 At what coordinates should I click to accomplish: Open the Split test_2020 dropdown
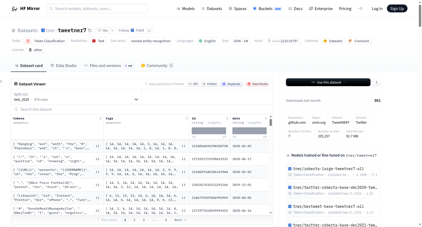pos(76,97)
